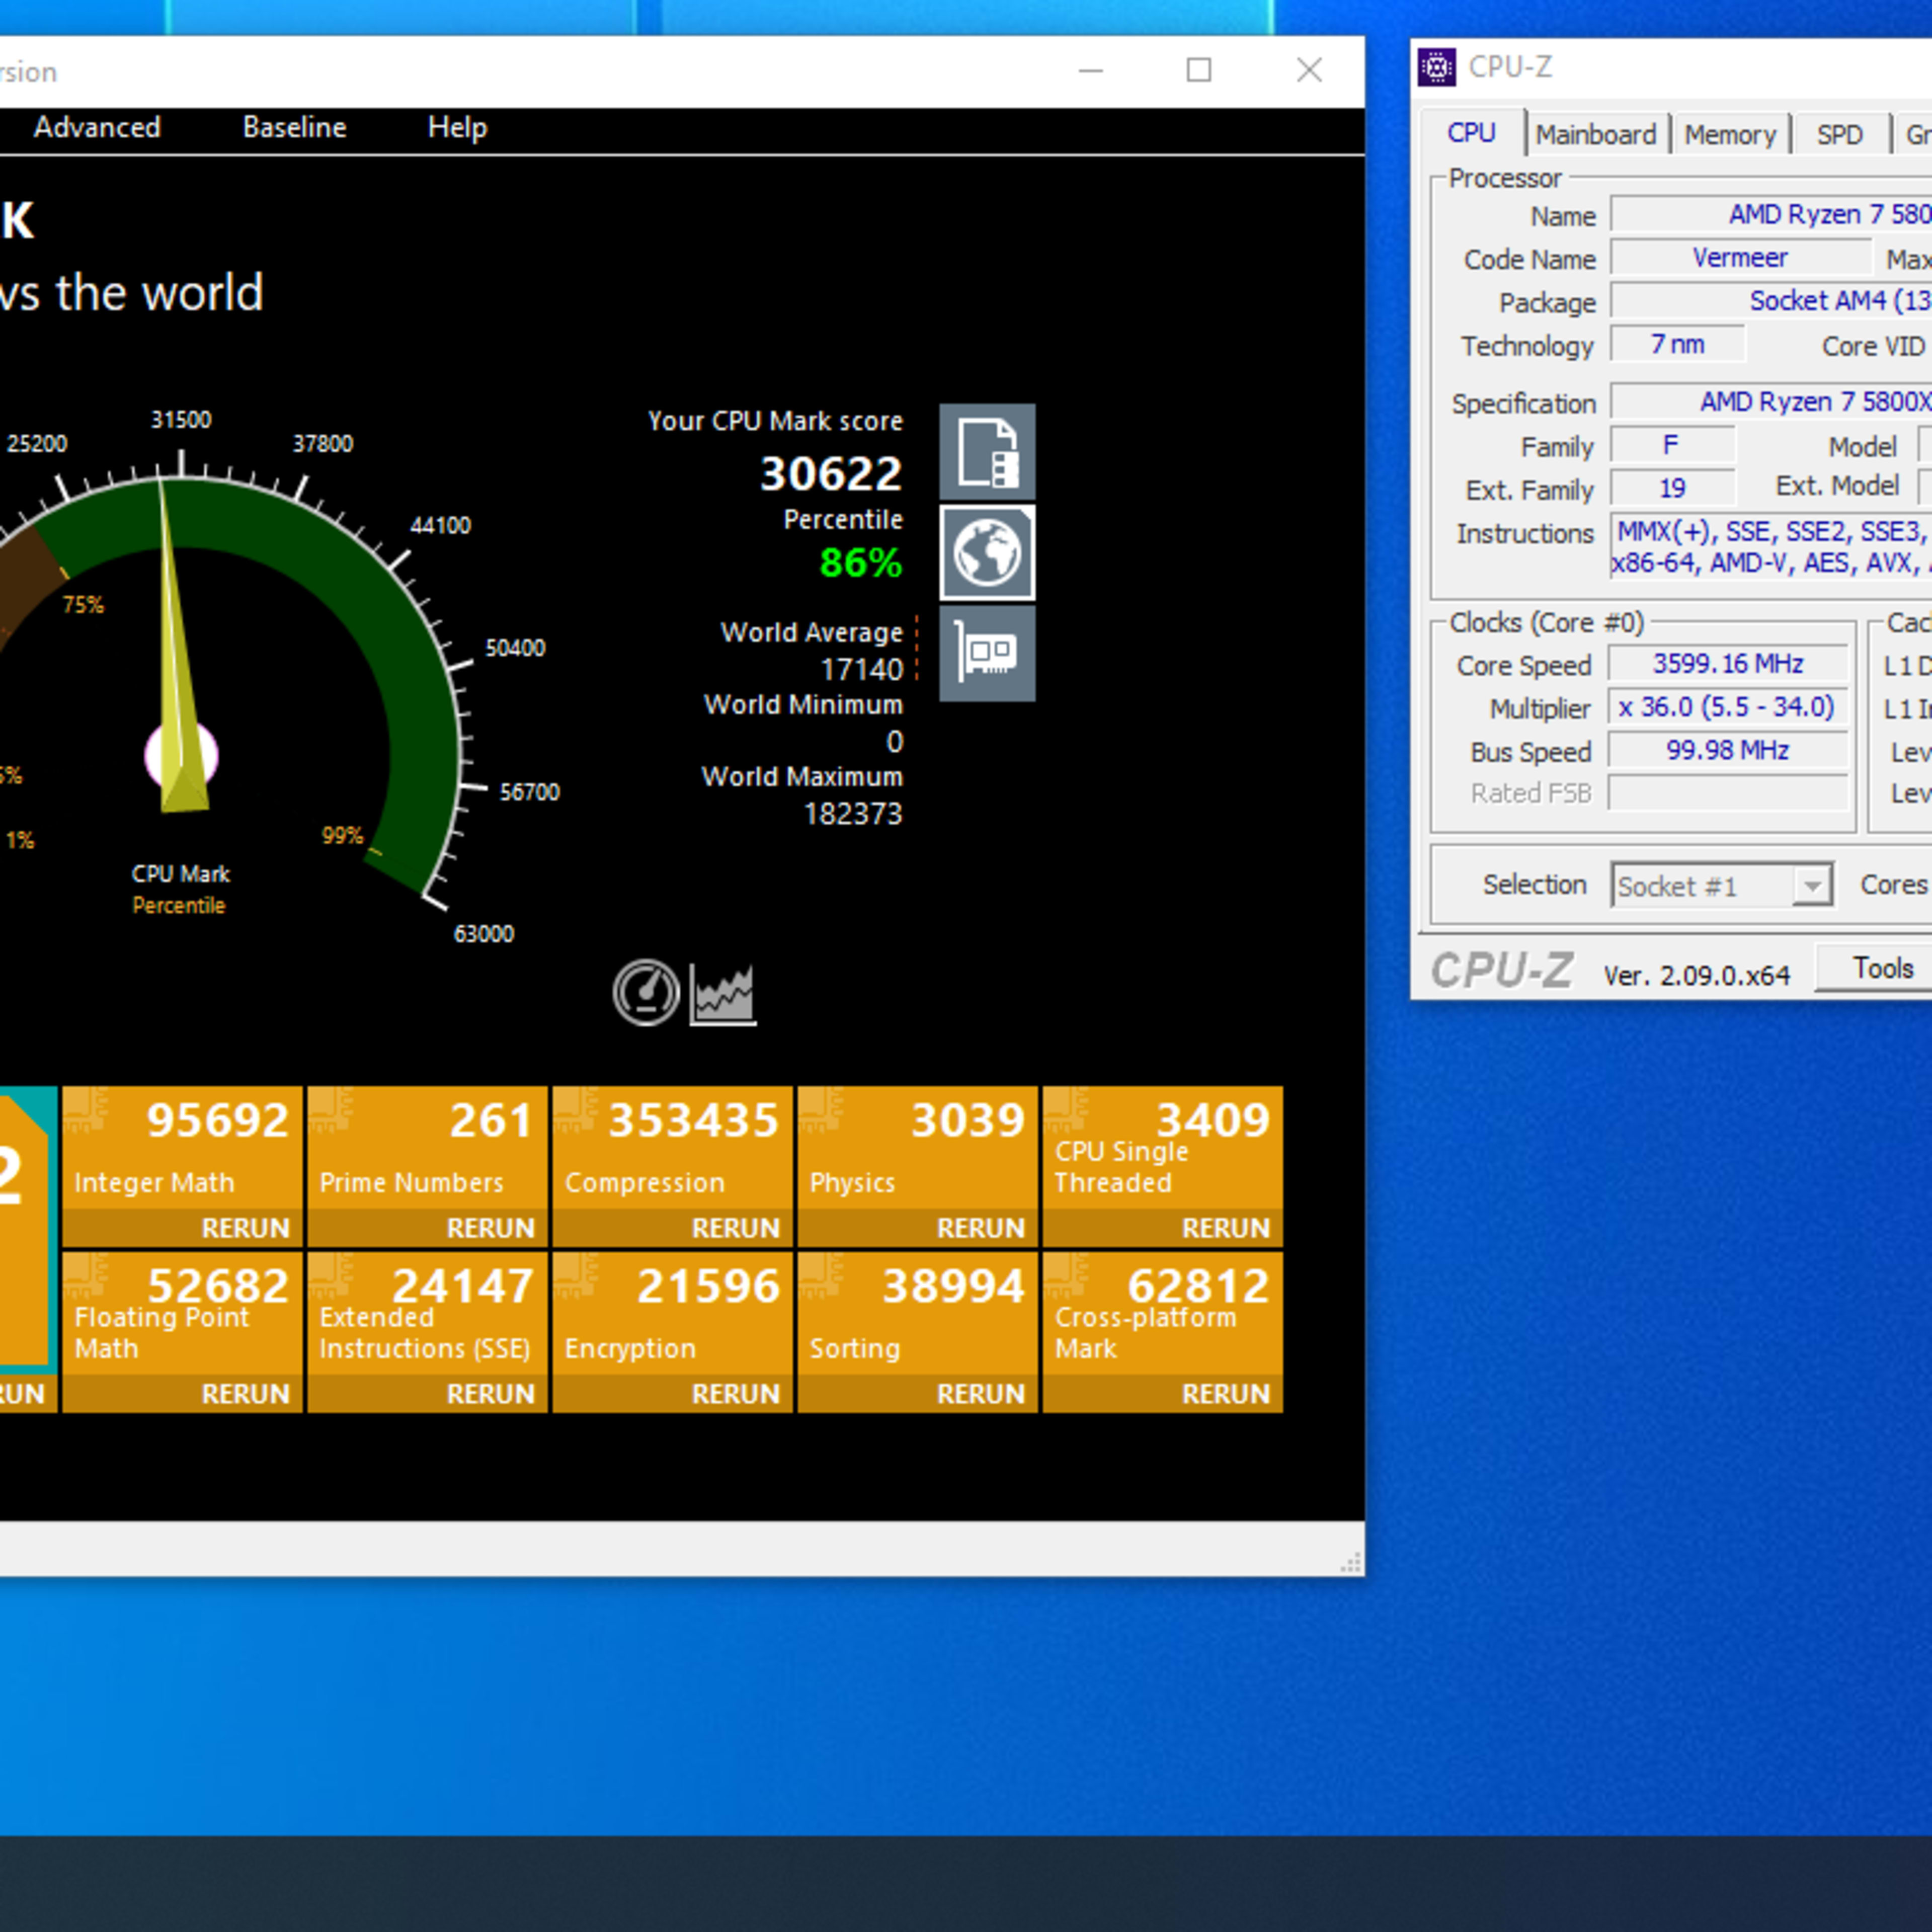1932x1932 pixels.
Task: Click the Physics score 3039
Action: [x=967, y=1120]
